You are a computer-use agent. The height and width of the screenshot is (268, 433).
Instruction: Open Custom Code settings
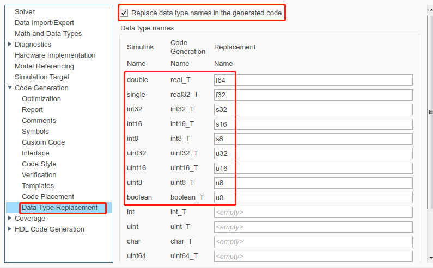coord(44,142)
